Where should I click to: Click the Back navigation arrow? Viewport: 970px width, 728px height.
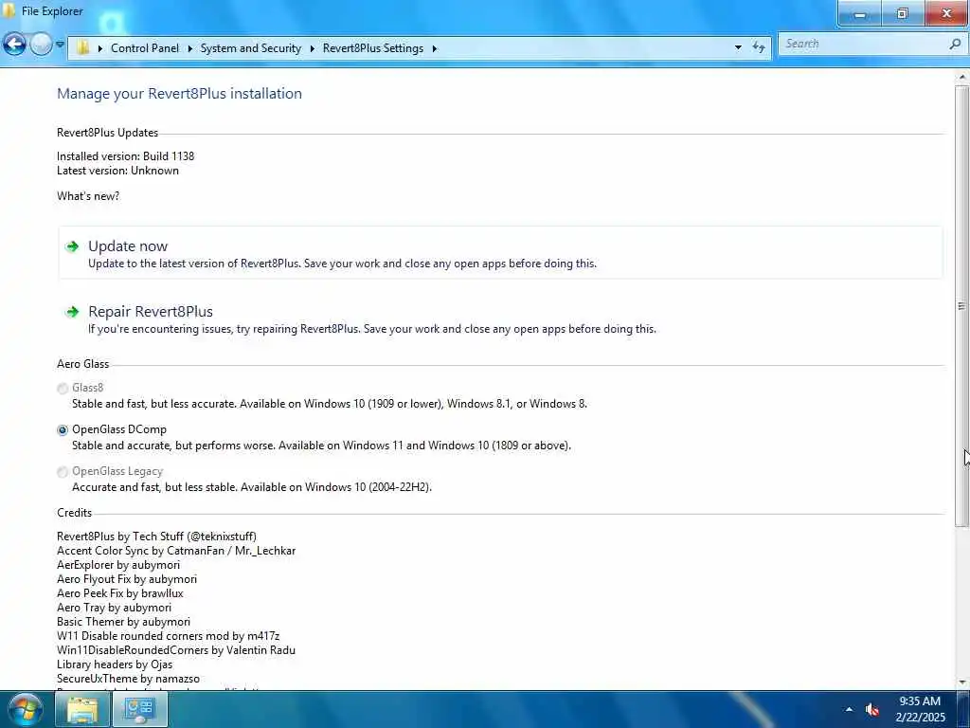tap(14, 45)
